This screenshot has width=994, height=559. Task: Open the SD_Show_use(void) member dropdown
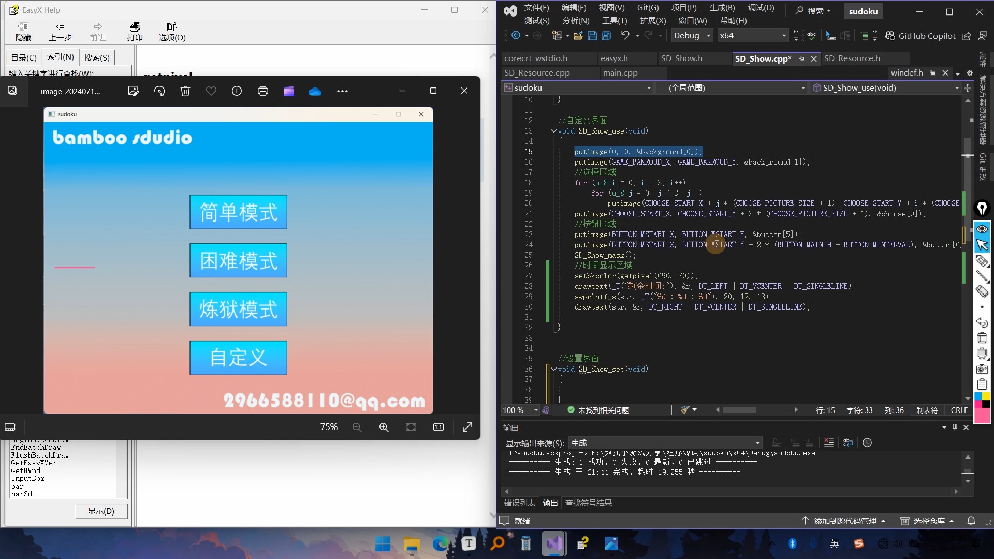pyautogui.click(x=957, y=88)
